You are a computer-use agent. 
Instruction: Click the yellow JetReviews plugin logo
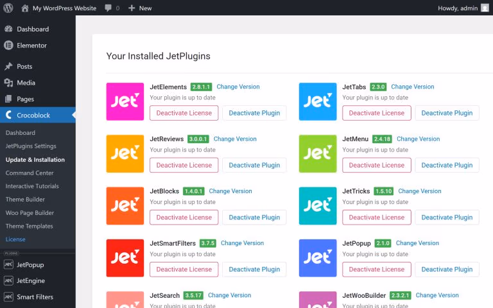(125, 154)
